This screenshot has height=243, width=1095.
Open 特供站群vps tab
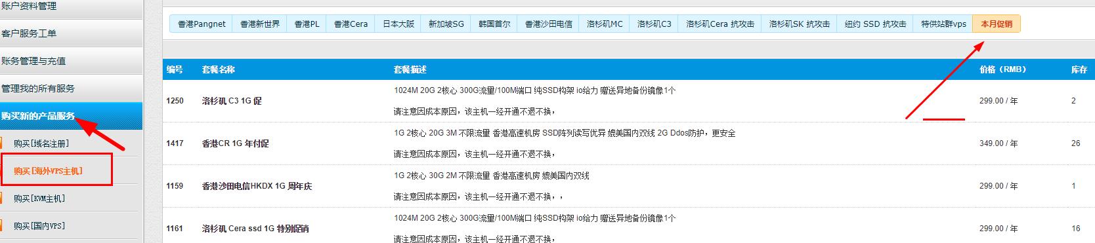[x=943, y=24]
